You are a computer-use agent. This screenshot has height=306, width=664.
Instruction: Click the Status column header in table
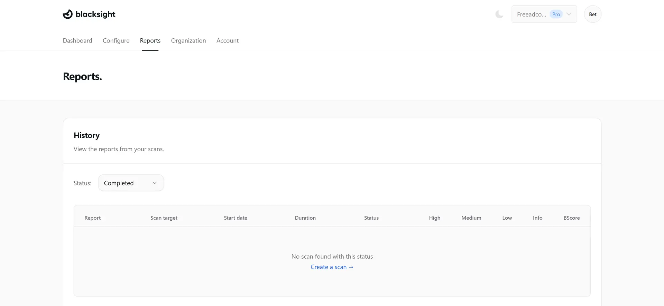click(371, 218)
